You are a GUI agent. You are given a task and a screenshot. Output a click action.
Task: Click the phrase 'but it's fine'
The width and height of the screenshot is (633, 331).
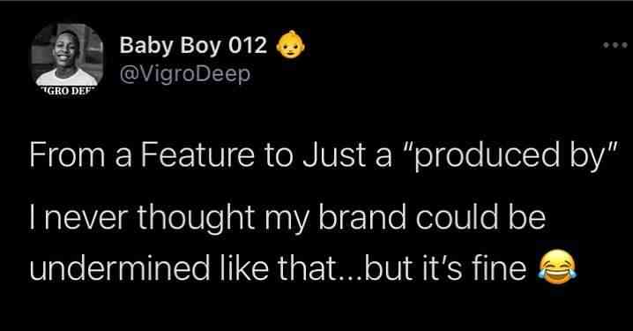(446, 267)
